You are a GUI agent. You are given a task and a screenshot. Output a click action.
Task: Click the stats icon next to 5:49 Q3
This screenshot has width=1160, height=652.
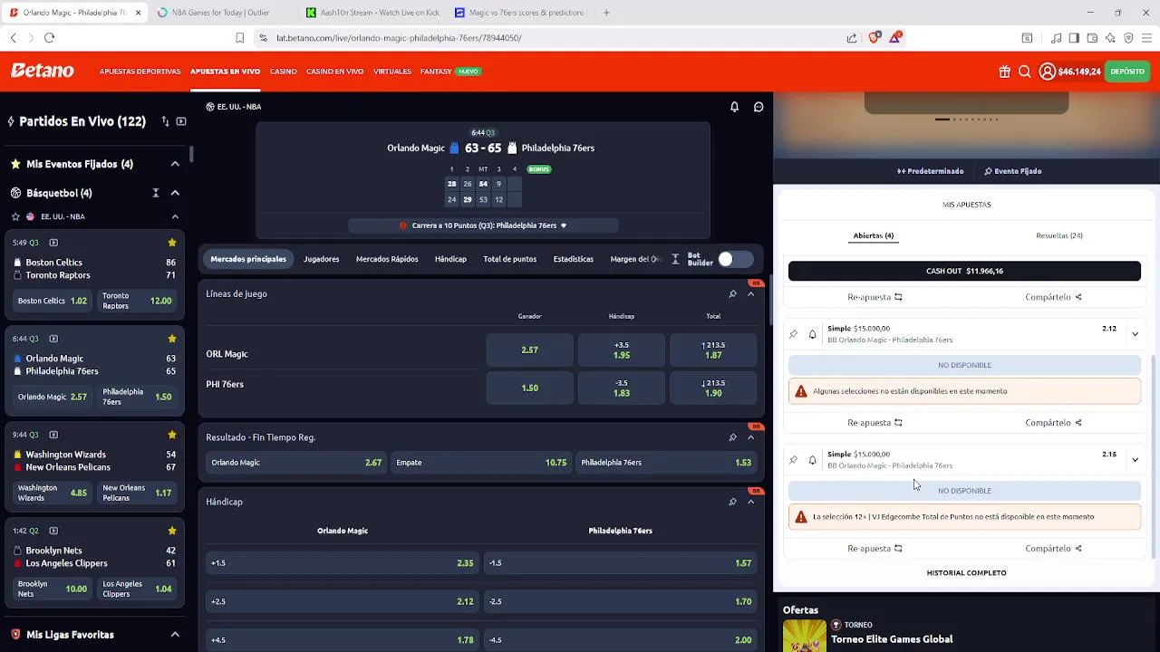pos(53,243)
